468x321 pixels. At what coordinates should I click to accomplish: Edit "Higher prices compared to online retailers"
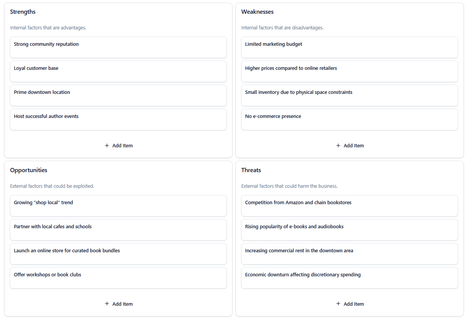tap(291, 68)
